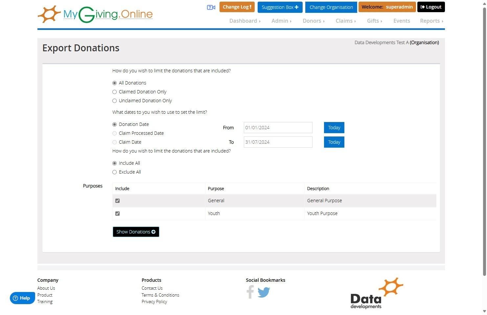Select the Exclude All radio button
The height and width of the screenshot is (315, 487).
[x=114, y=172]
